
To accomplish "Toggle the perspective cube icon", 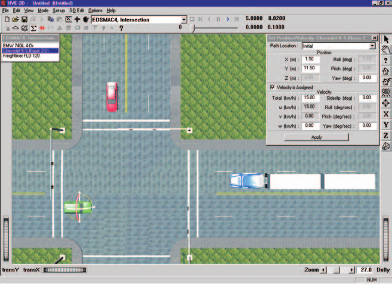I will [386, 146].
